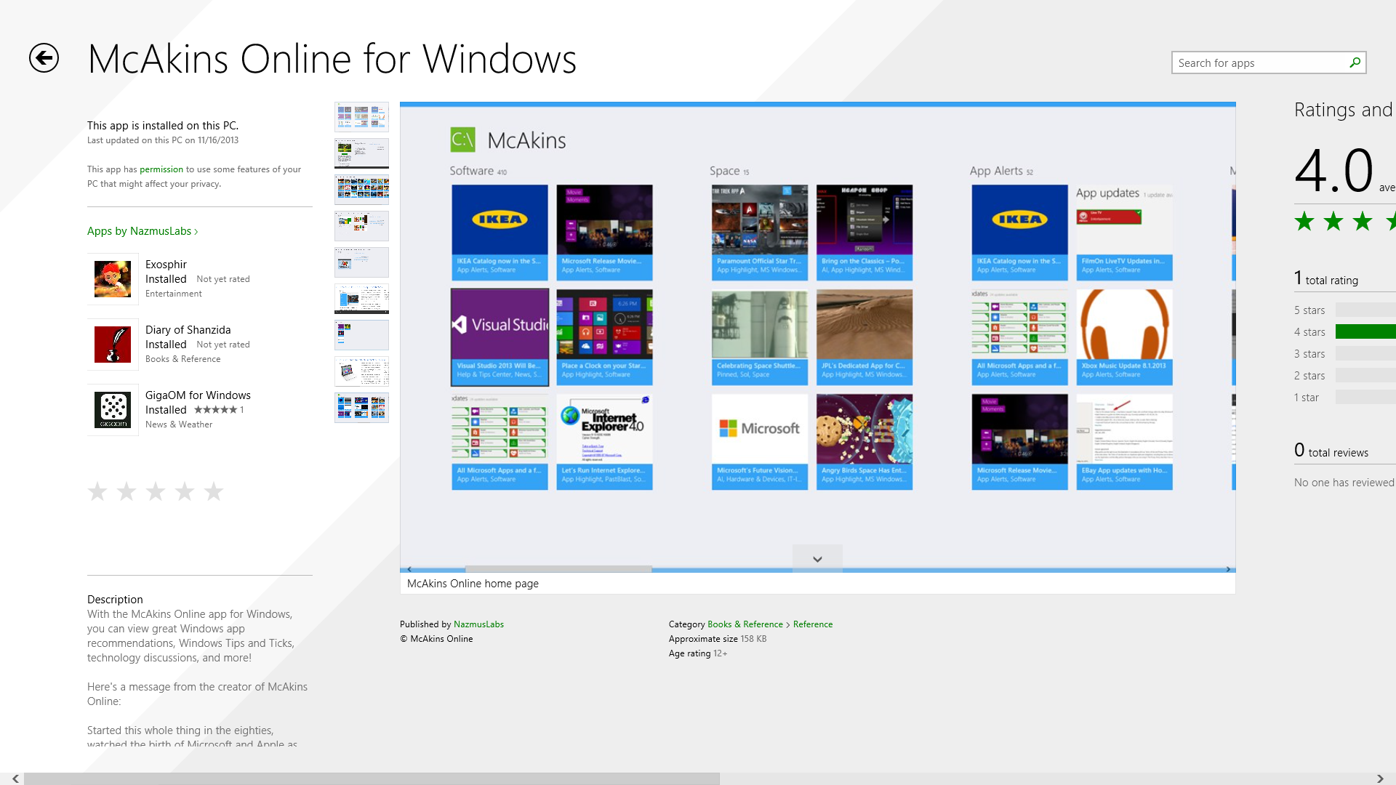Image resolution: width=1396 pixels, height=785 pixels.
Task: Select the third screenshot thumbnail
Action: pyautogui.click(x=361, y=189)
